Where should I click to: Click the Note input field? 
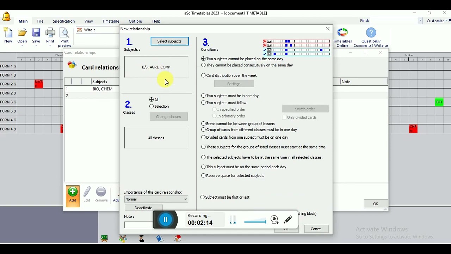(139, 225)
